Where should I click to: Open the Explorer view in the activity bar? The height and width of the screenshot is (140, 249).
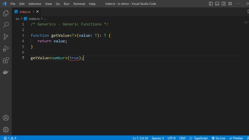pyautogui.click(x=6, y=13)
